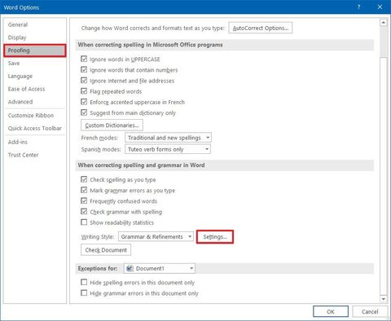Screen dimensions: 391x321
Task: Open the General options category
Action: click(35, 24)
